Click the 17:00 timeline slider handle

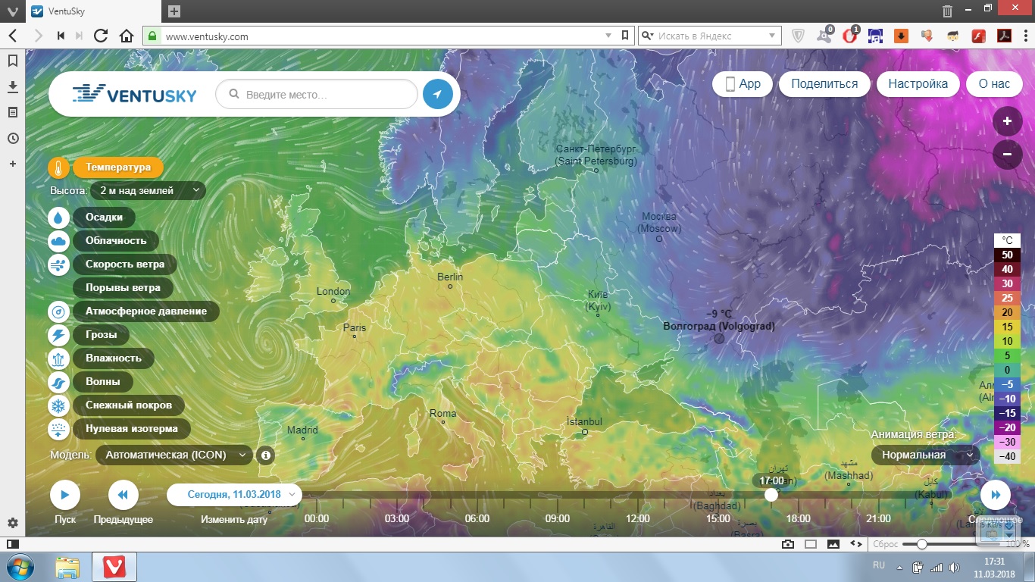coord(771,495)
